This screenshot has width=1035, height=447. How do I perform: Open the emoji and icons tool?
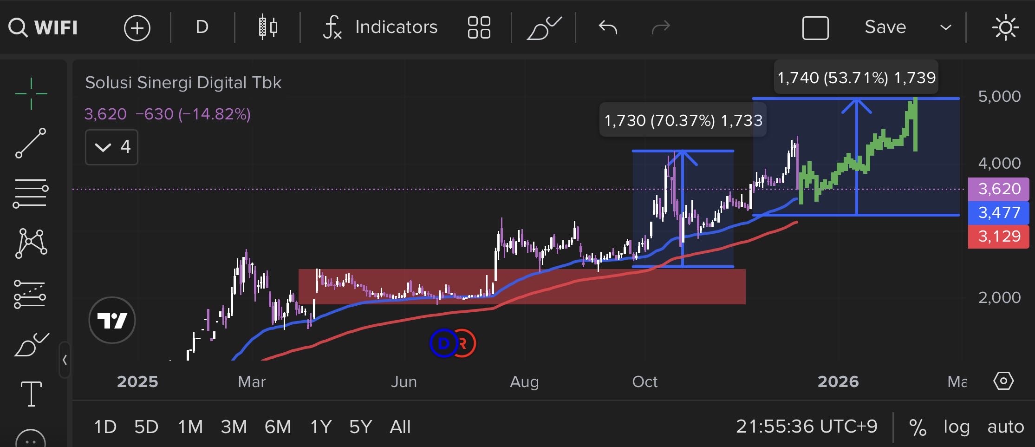pos(31,438)
